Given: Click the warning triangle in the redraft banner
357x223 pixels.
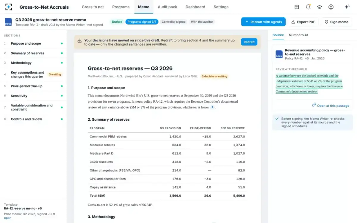Looking at the screenshot, I should (80, 41).
